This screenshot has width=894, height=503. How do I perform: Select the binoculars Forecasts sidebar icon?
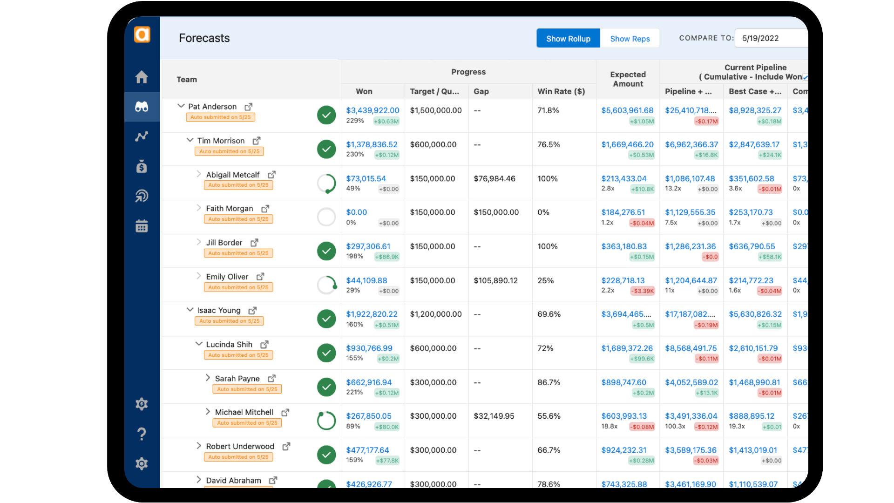[x=142, y=107]
